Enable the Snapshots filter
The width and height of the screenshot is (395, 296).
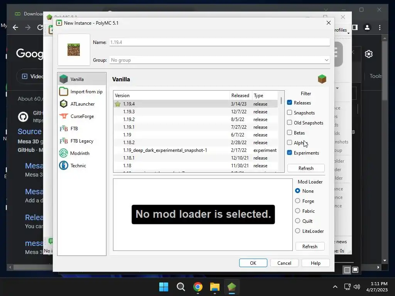pos(289,113)
